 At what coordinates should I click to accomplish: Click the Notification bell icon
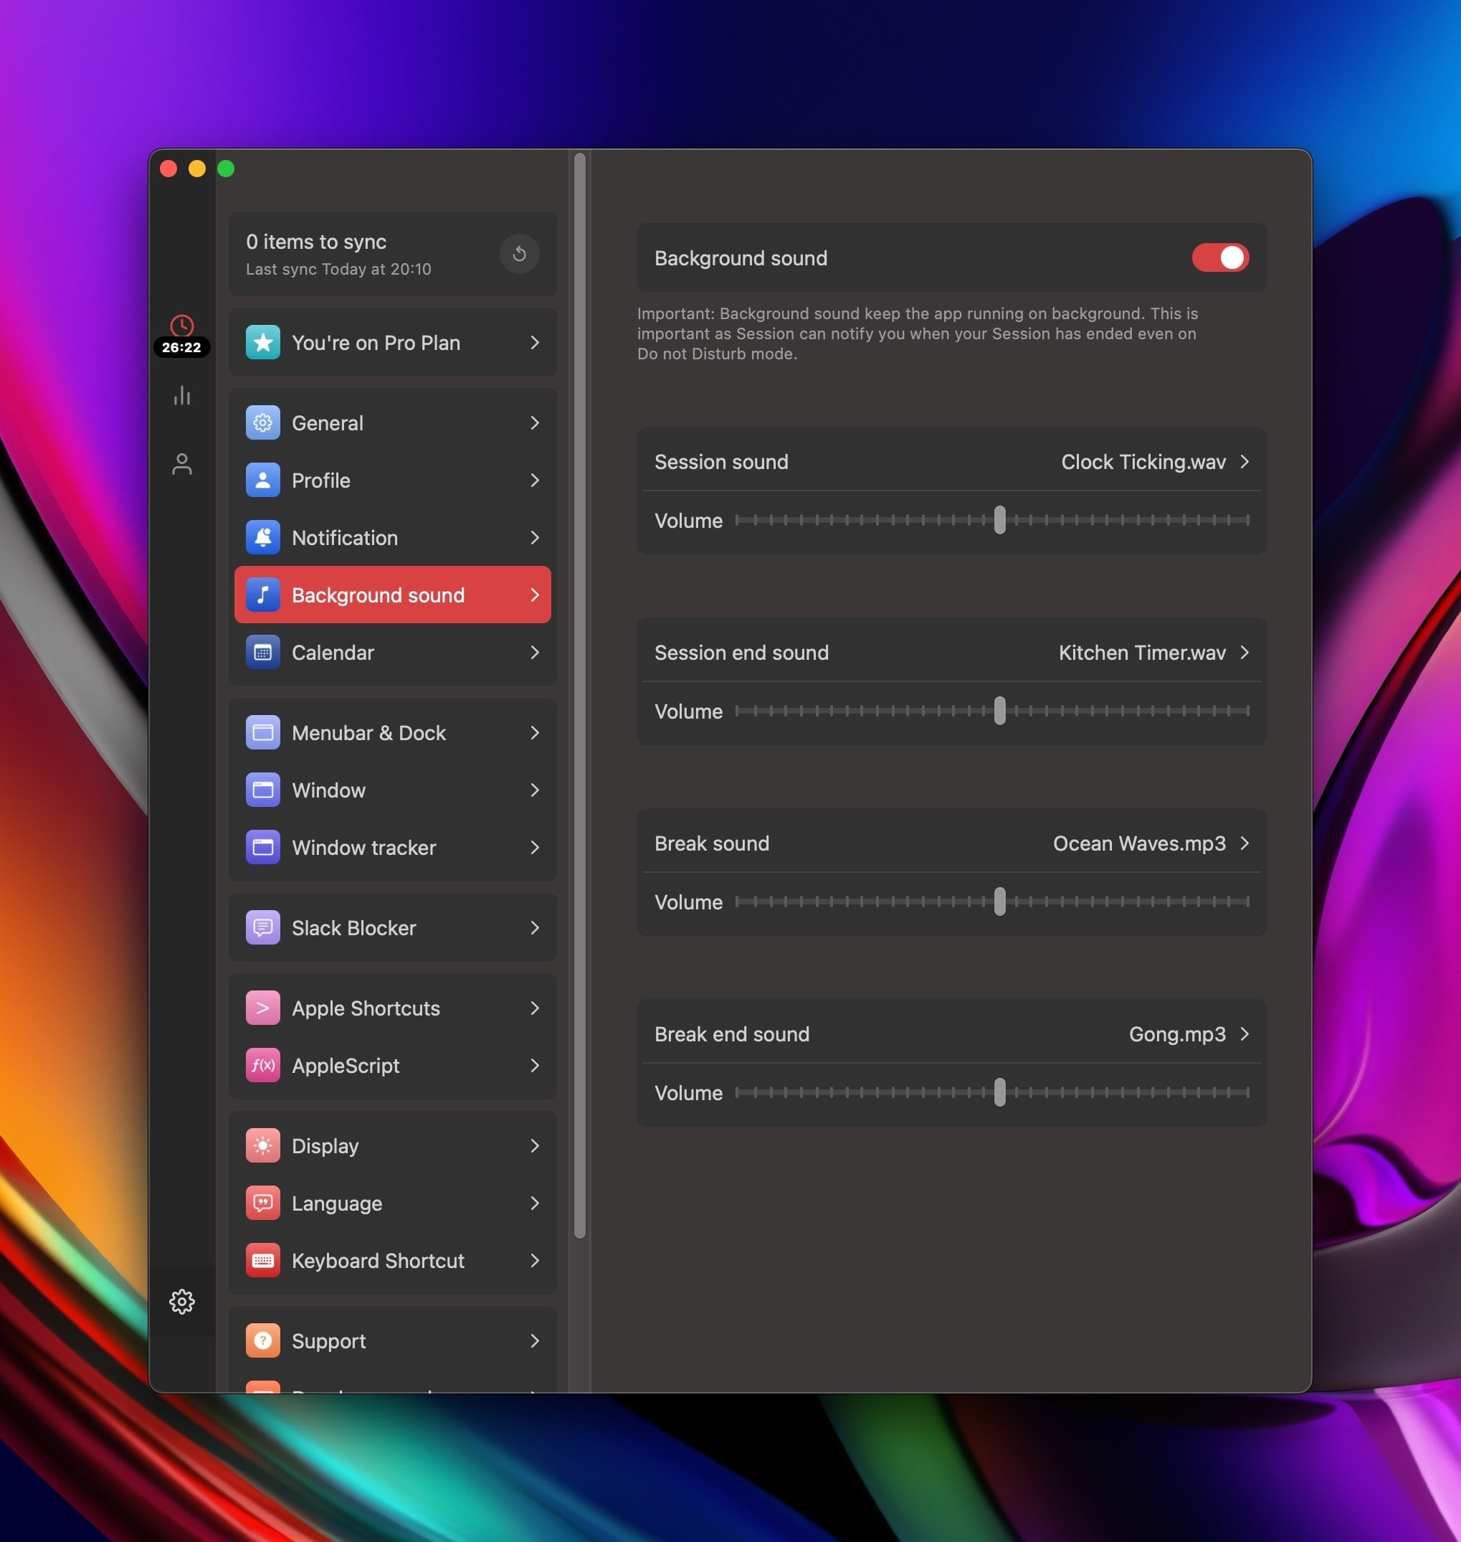pos(263,538)
